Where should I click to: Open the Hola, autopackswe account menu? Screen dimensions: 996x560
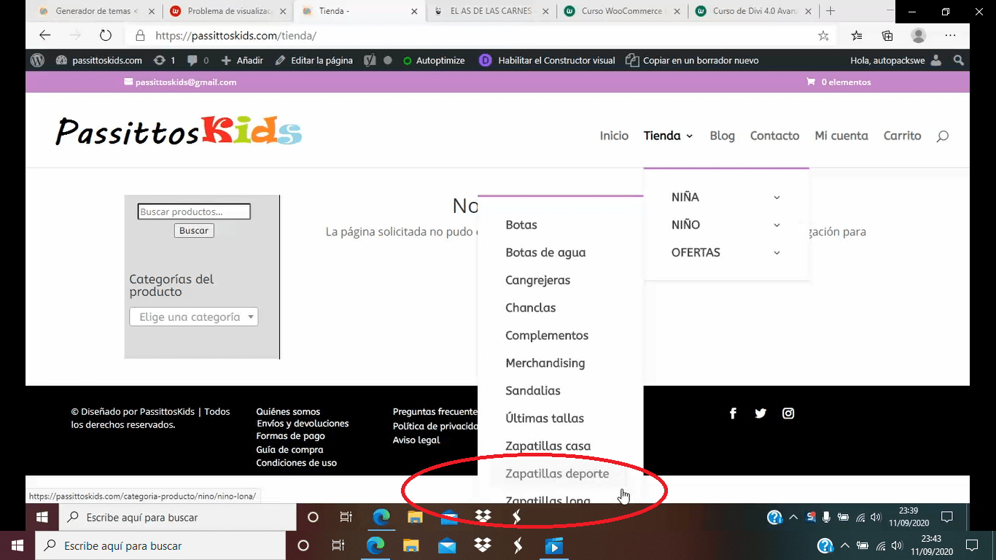(895, 61)
